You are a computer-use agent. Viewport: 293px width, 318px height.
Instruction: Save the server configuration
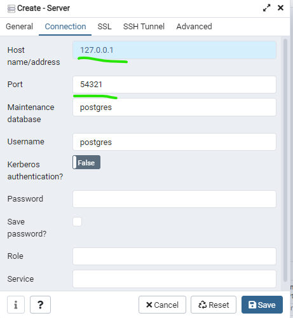(262, 305)
